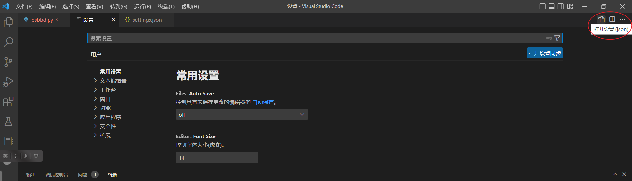Click the 常用设置 heading
This screenshot has height=181, width=632.
point(198,75)
